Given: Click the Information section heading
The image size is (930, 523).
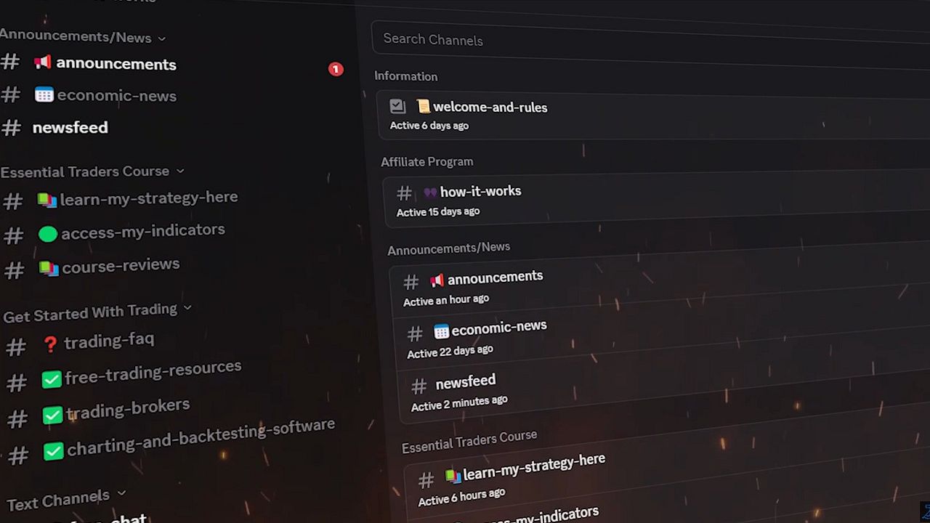Looking at the screenshot, I should pos(406,76).
